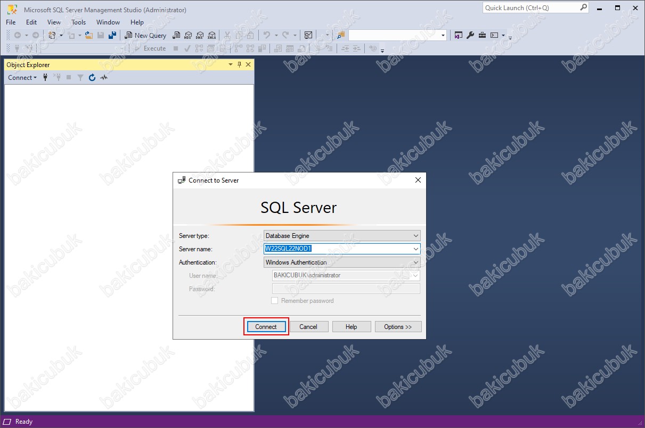This screenshot has width=645, height=428.
Task: Click the Connect button in the dialog
Action: 266,327
